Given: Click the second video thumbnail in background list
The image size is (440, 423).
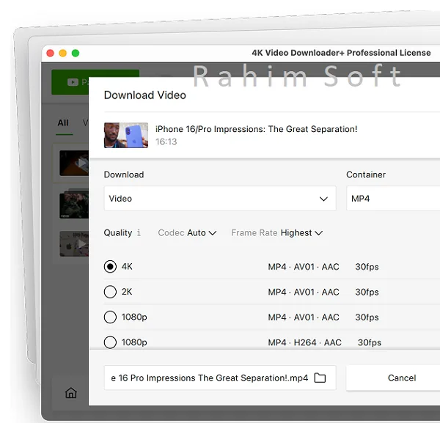Looking at the screenshot, I should pyautogui.click(x=74, y=205).
